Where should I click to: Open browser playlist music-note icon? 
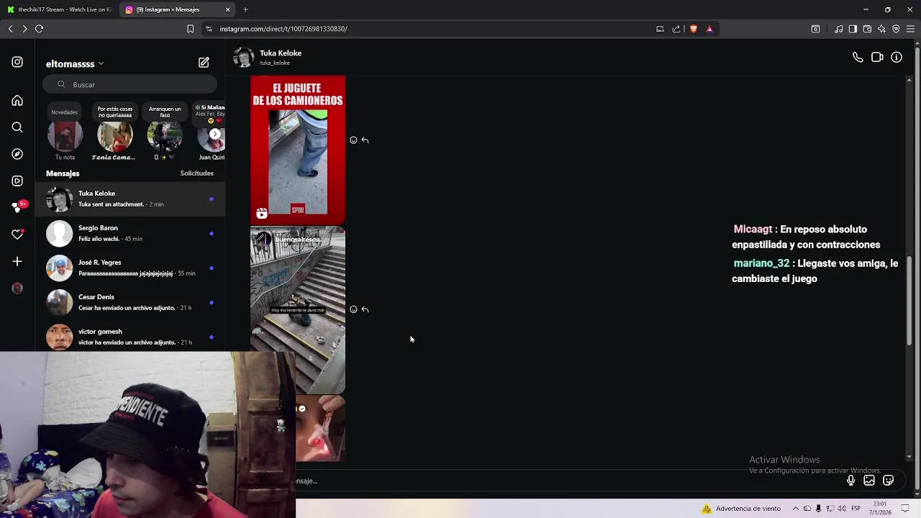click(838, 29)
